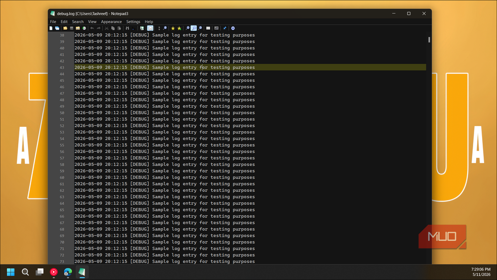Open Microsoft Edge from the taskbar

[68, 272]
